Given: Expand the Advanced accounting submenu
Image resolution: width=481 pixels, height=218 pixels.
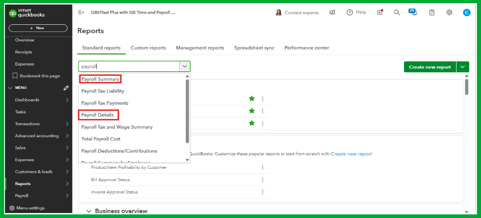Looking at the screenshot, I should point(67,136).
